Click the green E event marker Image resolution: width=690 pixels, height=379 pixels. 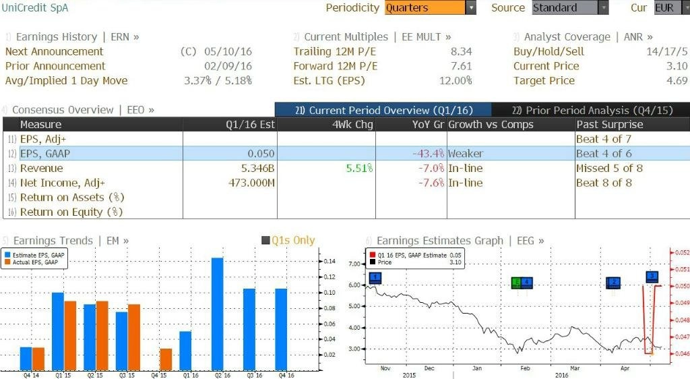516,283
